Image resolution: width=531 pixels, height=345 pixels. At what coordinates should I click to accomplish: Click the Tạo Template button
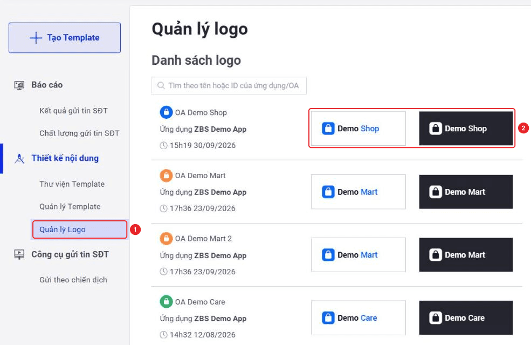tap(65, 38)
